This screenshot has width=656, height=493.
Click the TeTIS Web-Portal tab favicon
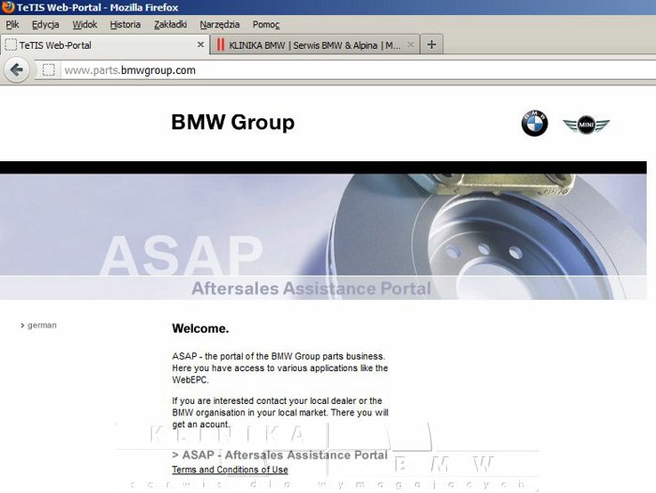tap(10, 45)
